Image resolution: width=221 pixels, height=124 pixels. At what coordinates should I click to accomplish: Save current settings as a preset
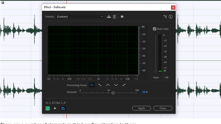109,17
